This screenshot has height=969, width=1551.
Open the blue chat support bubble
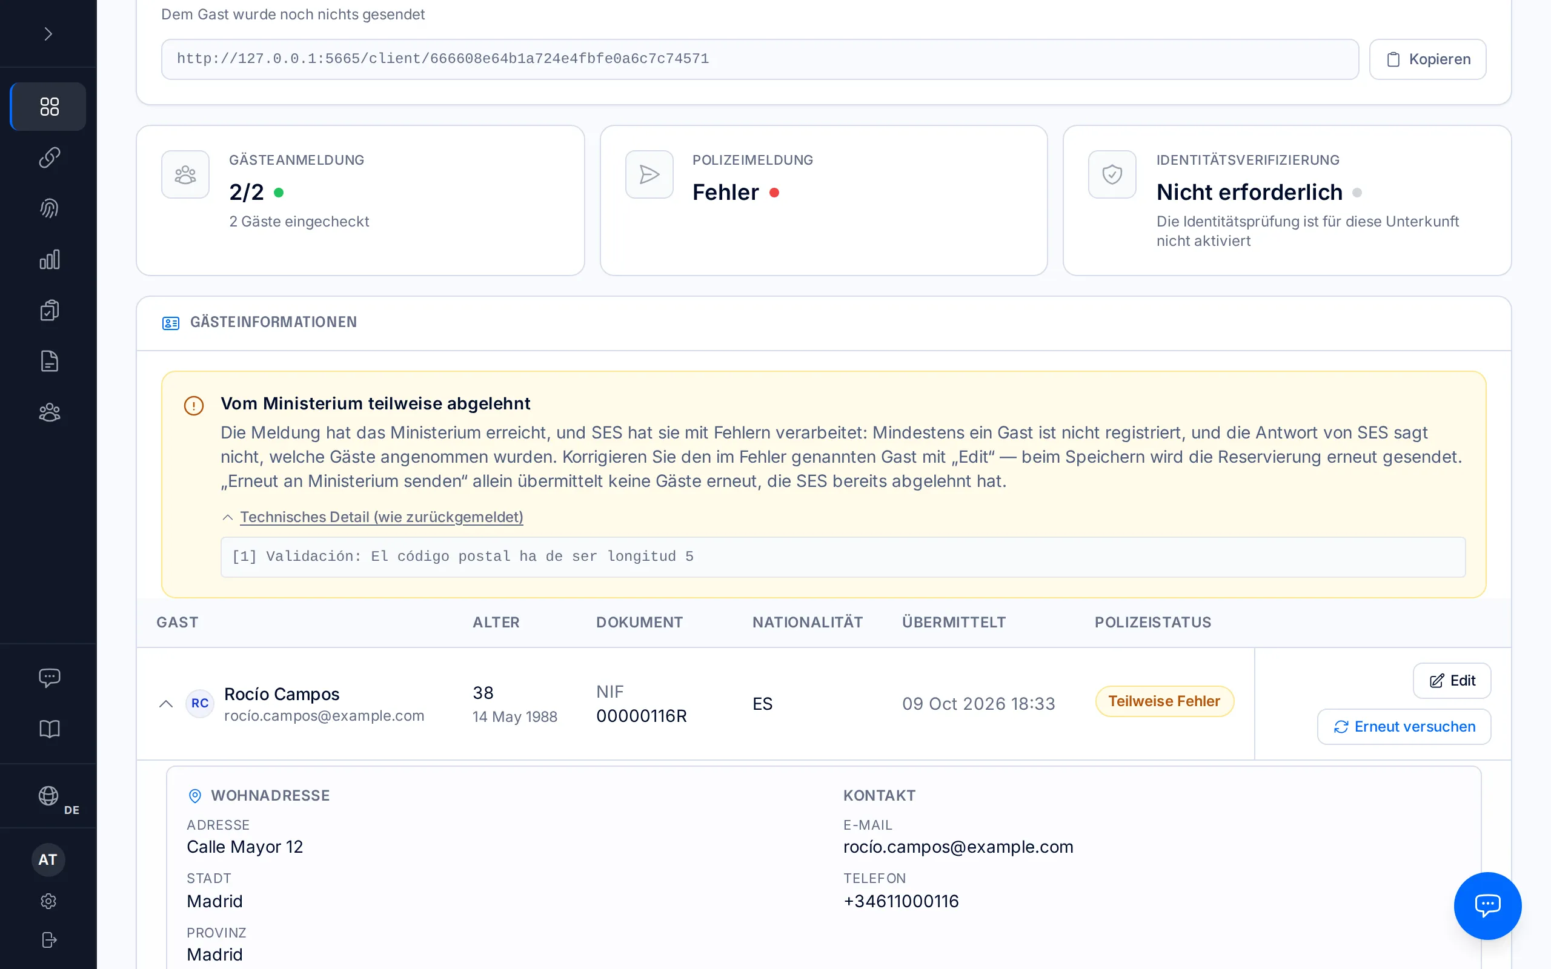pyautogui.click(x=1487, y=905)
